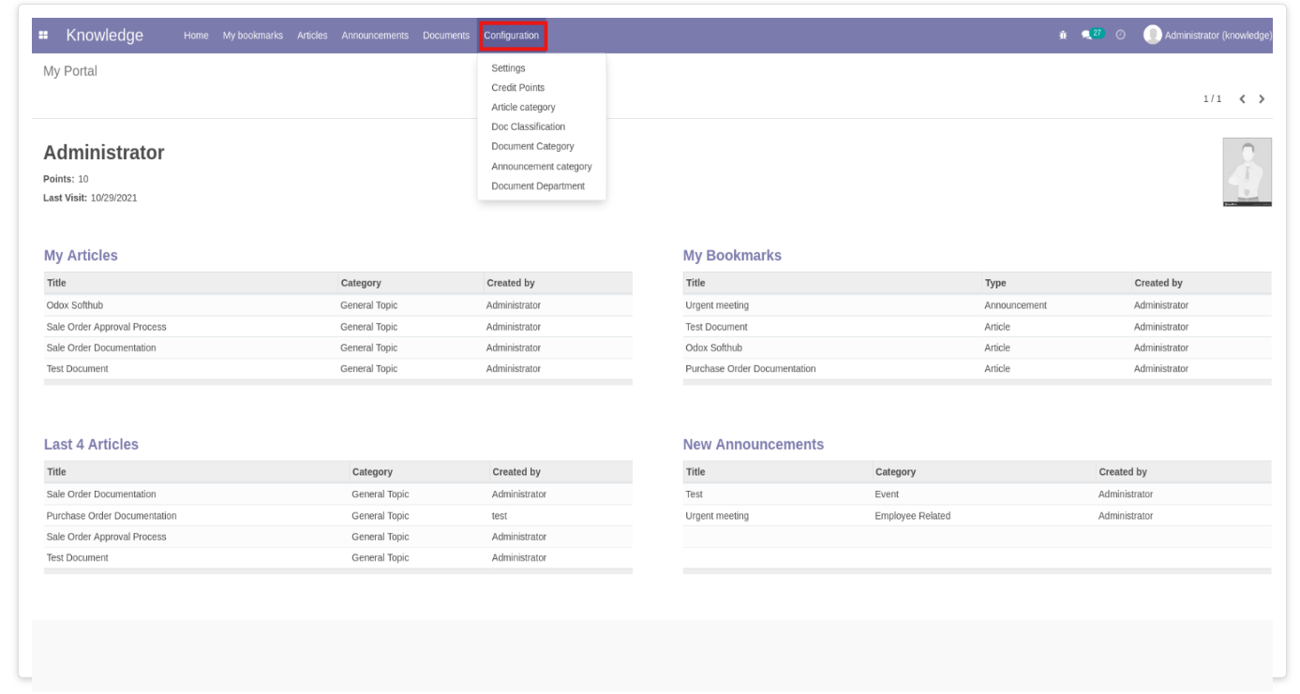Open Odox Softhub in My Bookmarks
This screenshot has width=1300, height=694.
click(x=978, y=347)
